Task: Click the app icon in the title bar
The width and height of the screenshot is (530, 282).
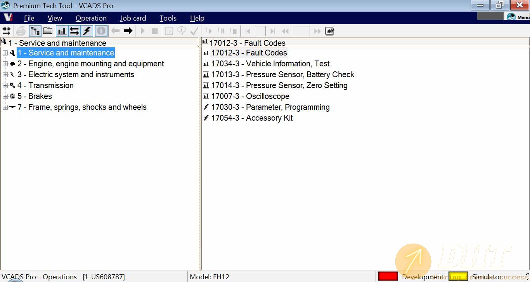Action: click(5, 5)
